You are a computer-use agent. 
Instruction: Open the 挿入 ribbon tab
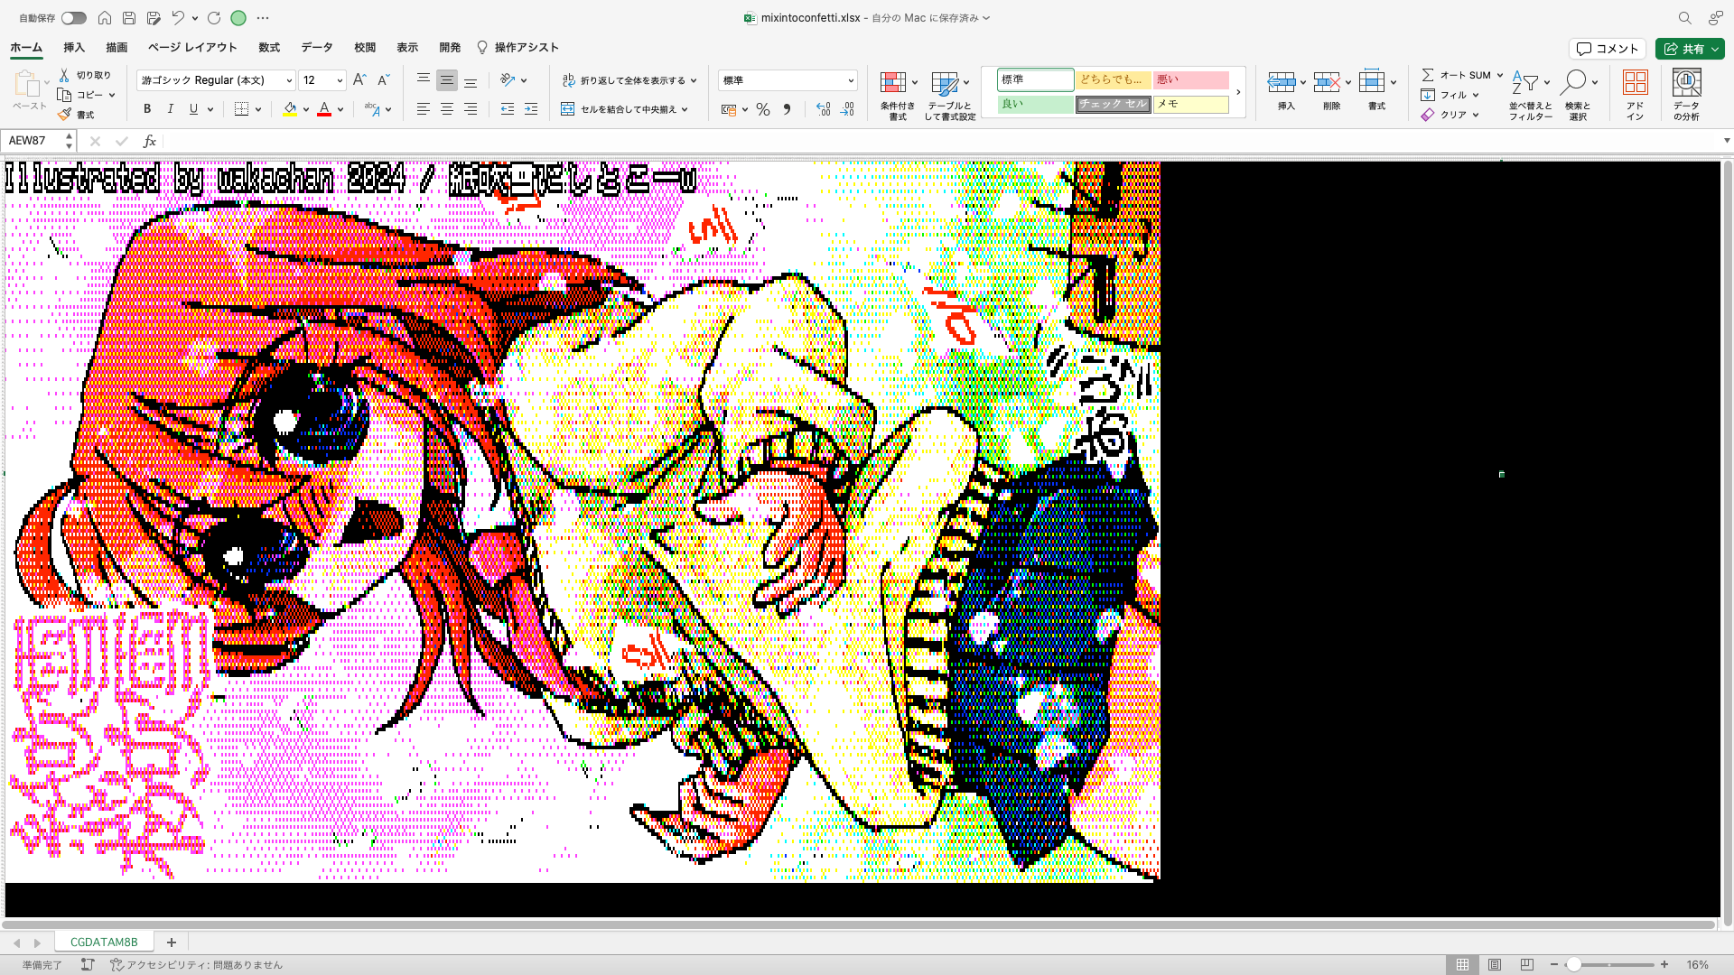coord(74,48)
